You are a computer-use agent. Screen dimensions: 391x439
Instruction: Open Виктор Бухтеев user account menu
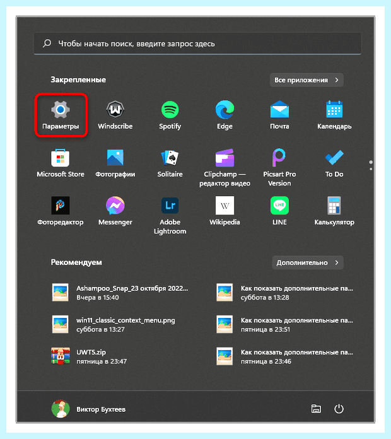point(89,409)
